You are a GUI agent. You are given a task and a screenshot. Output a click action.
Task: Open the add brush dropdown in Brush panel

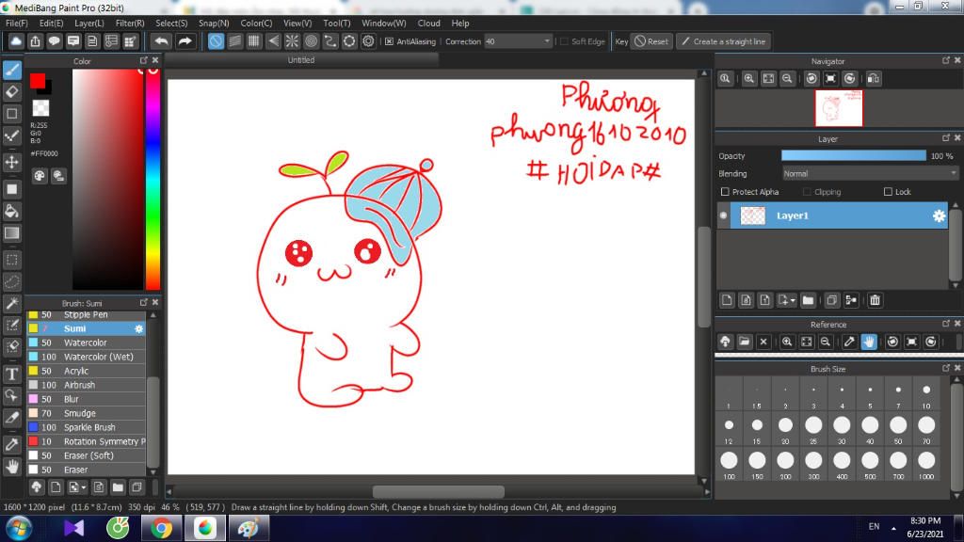pos(77,487)
